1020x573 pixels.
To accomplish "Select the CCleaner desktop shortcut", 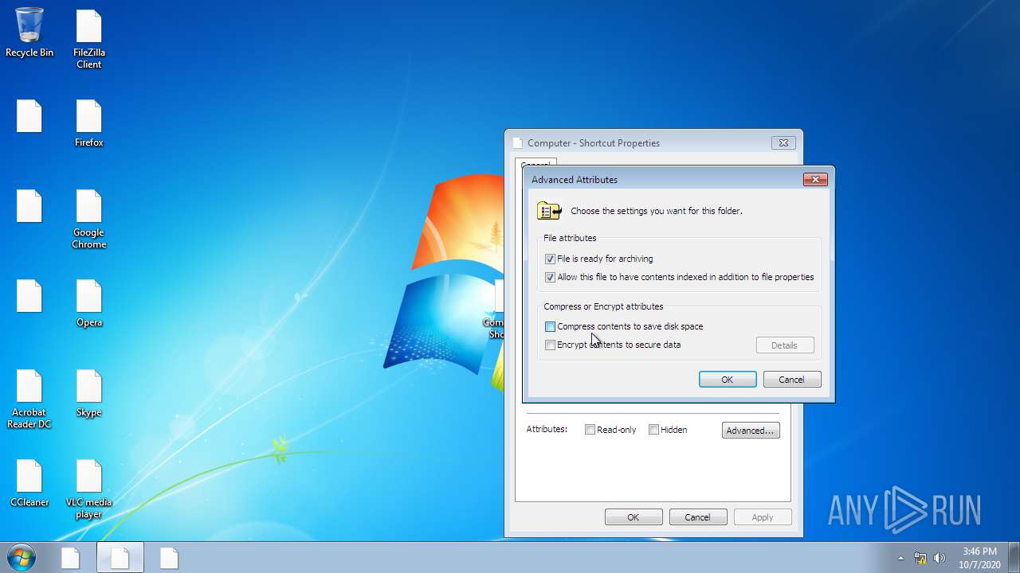I will [x=29, y=483].
